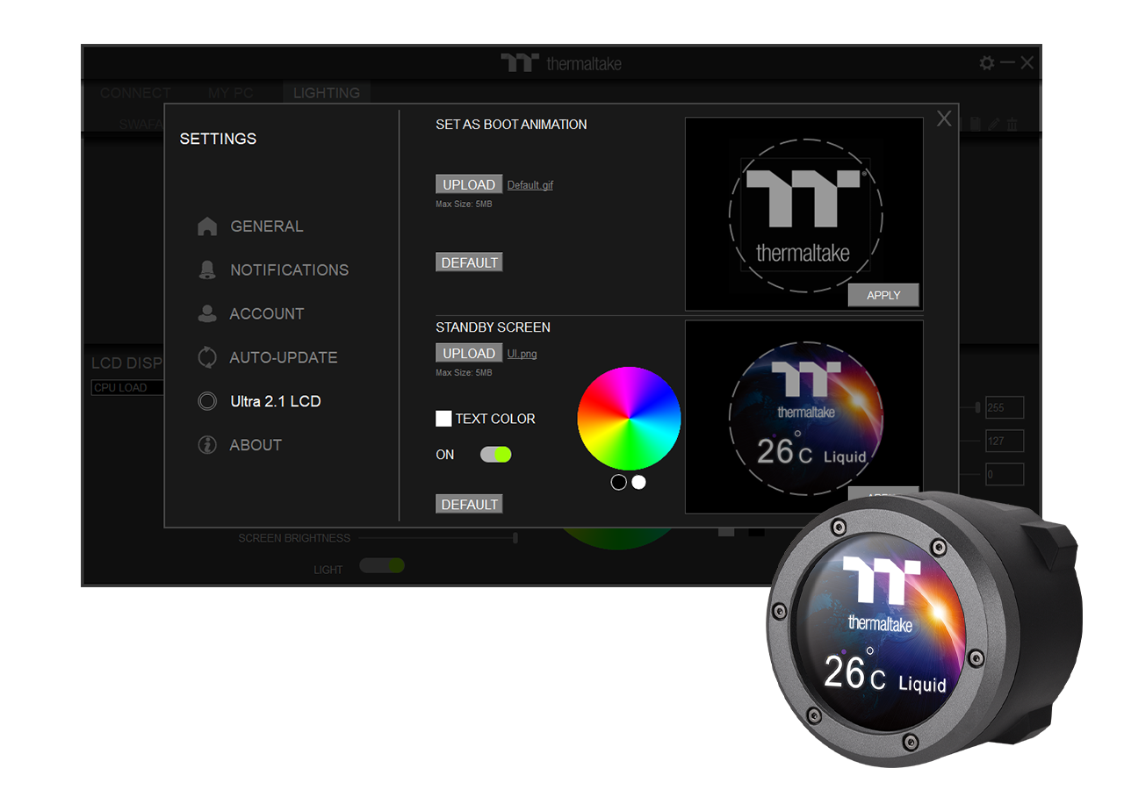This screenshot has width=1124, height=790.
Task: Click the Ultra 2.1 LCD ring icon
Action: coord(207,401)
